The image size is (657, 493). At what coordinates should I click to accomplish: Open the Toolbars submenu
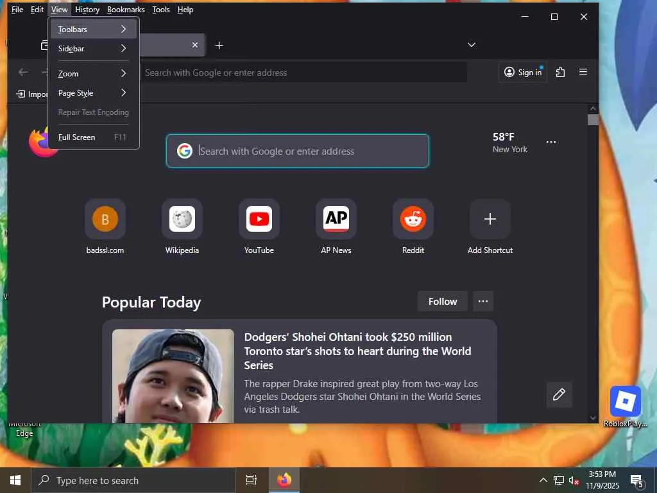click(94, 30)
